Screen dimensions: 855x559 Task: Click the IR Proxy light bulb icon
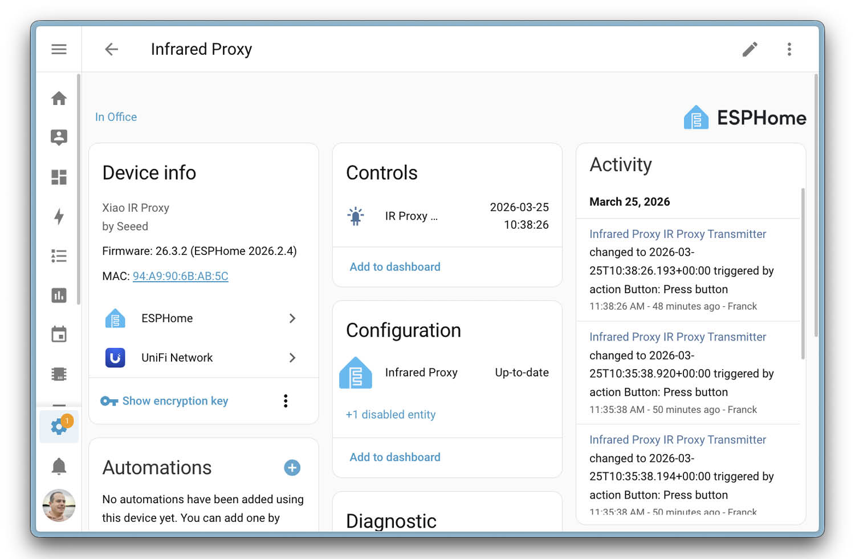[x=355, y=216]
